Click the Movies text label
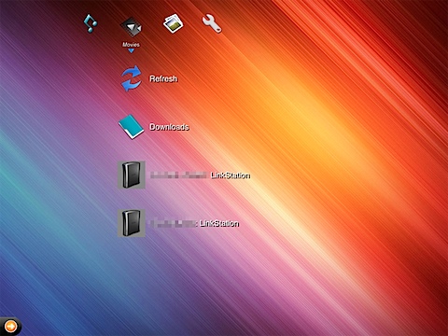Screen dimensions: 448x336 [x=131, y=45]
